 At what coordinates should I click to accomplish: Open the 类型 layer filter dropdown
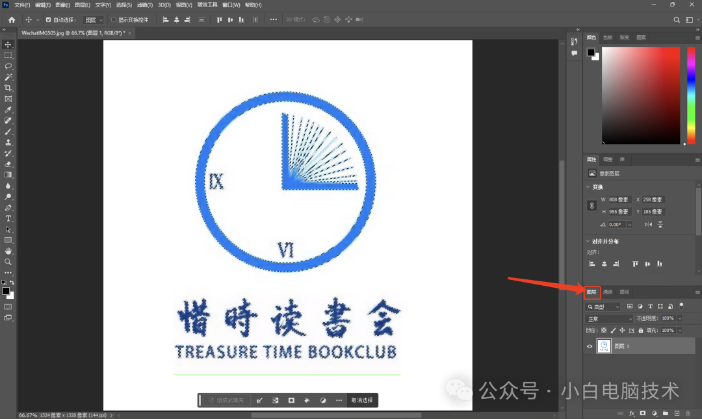point(603,307)
